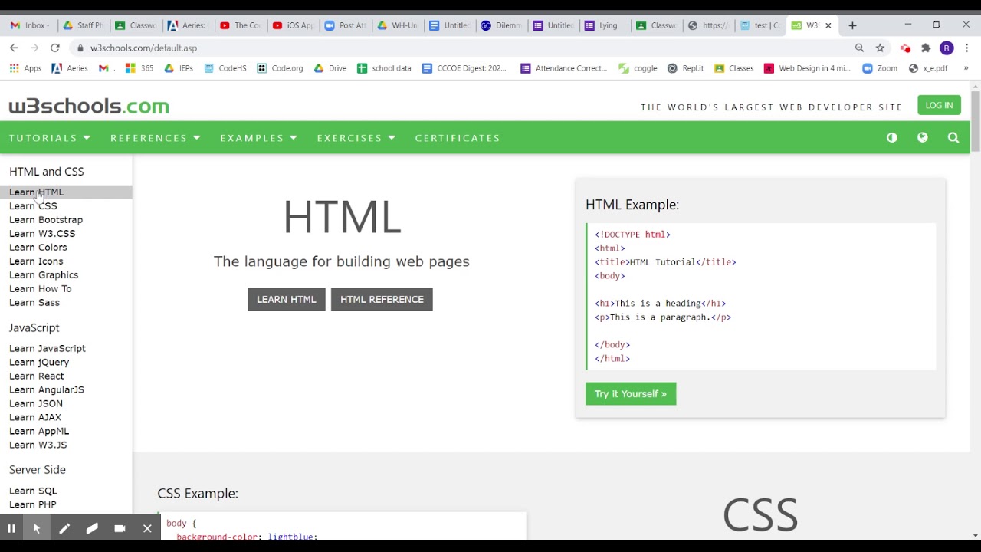
Task: Switch to the Lying tab
Action: point(603,25)
